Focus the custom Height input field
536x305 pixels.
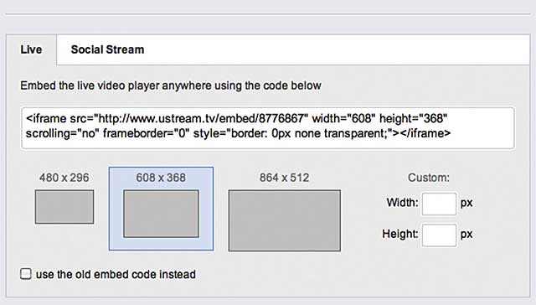coord(439,235)
